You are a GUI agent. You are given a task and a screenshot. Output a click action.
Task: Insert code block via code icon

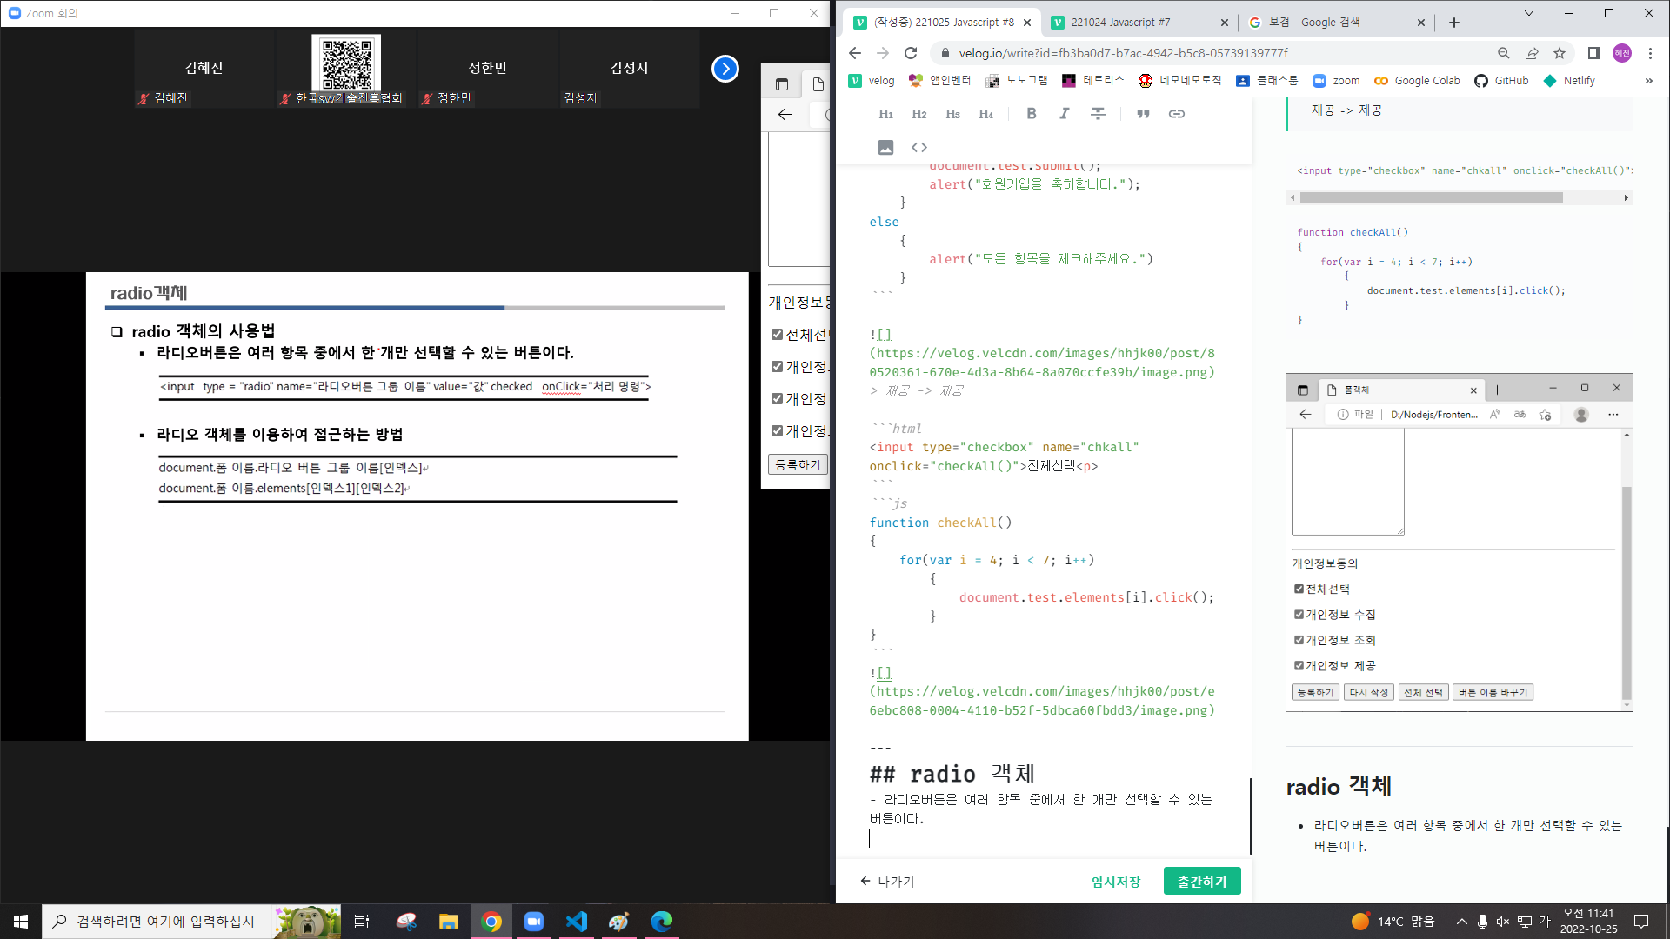coord(919,148)
